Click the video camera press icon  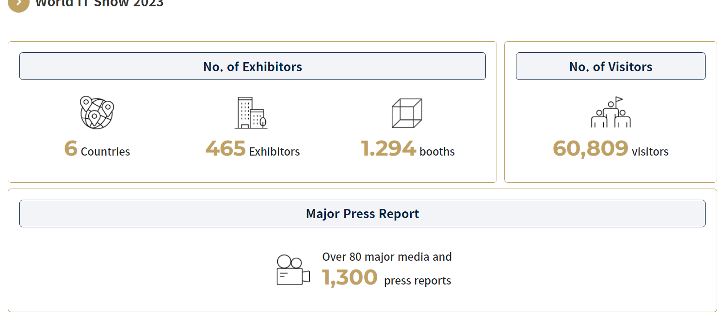coord(293,270)
